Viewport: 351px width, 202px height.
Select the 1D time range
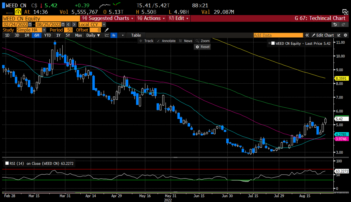pyautogui.click(x=7, y=35)
